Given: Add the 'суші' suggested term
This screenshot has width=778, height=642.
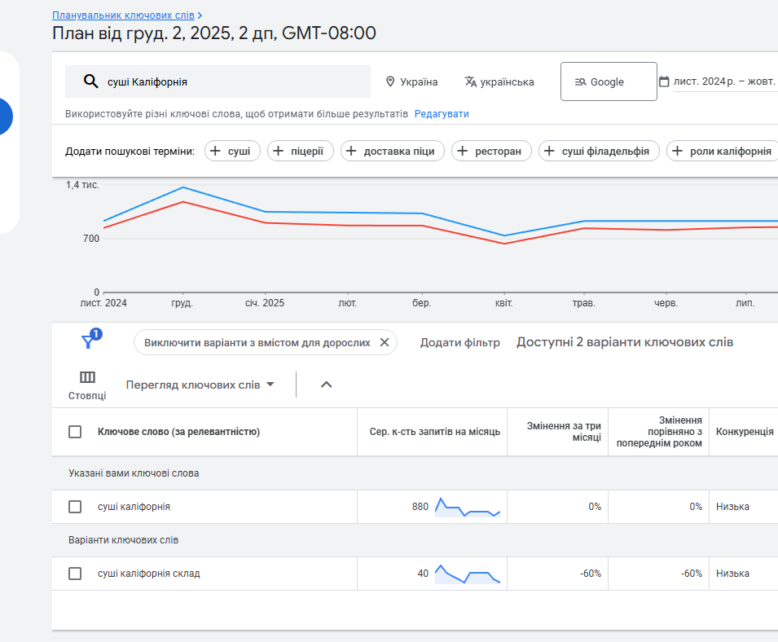Looking at the screenshot, I should 232,151.
